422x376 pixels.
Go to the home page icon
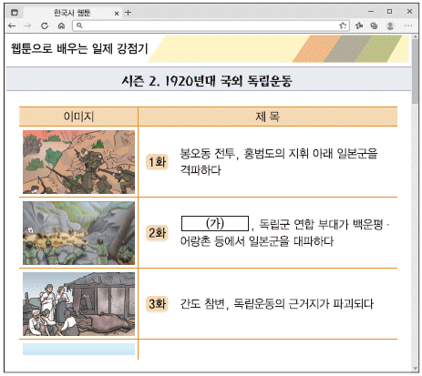click(62, 25)
